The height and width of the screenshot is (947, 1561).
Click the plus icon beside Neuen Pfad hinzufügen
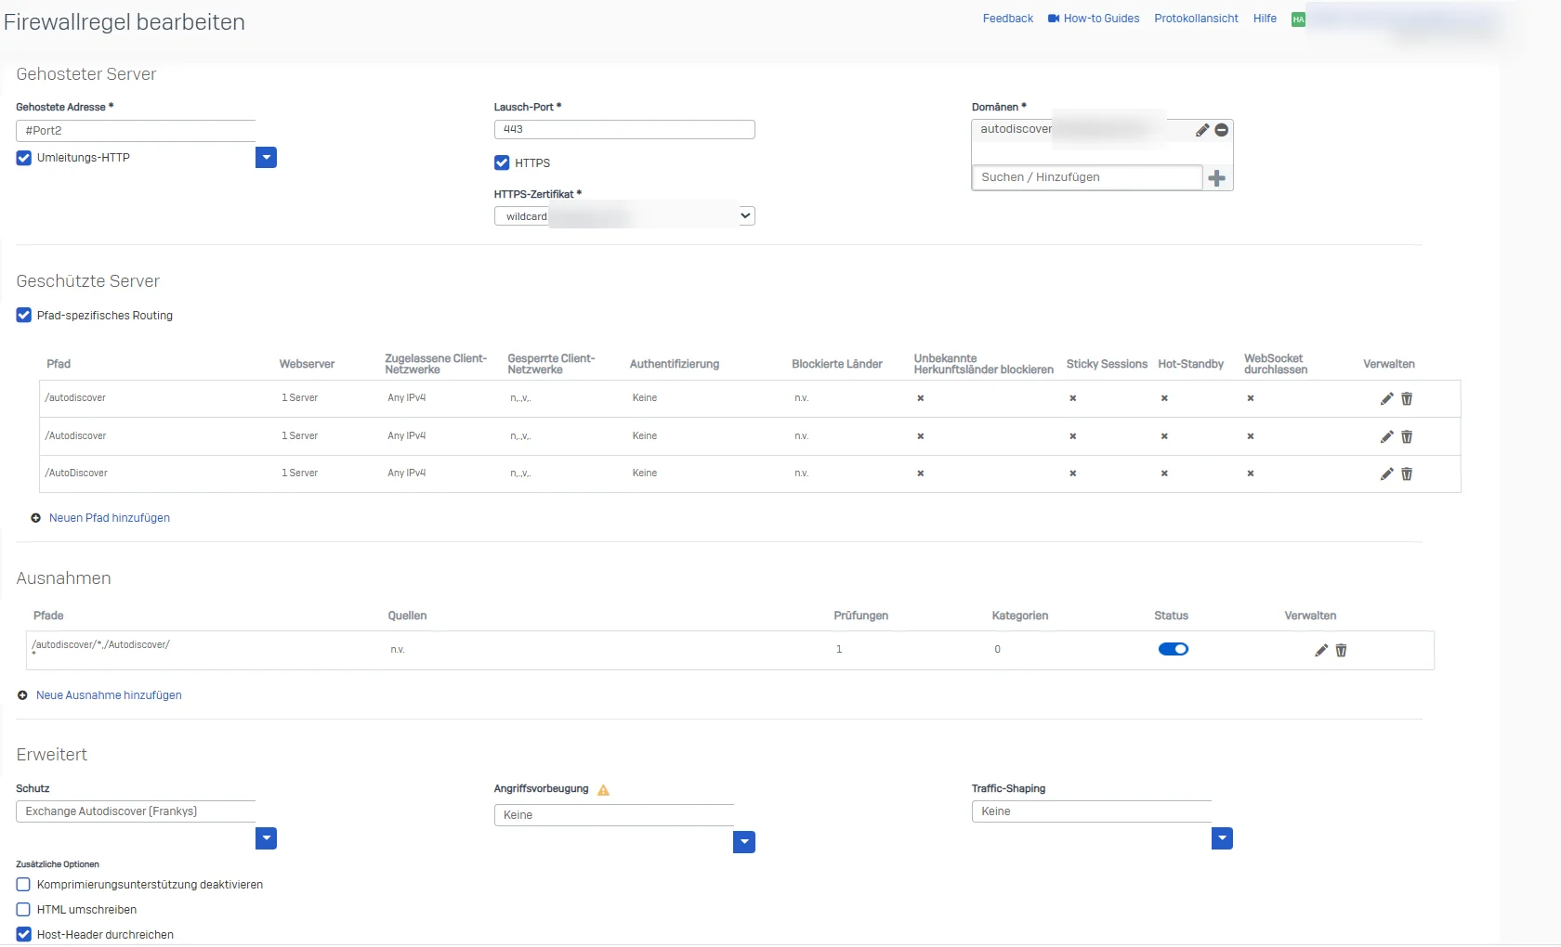(35, 518)
